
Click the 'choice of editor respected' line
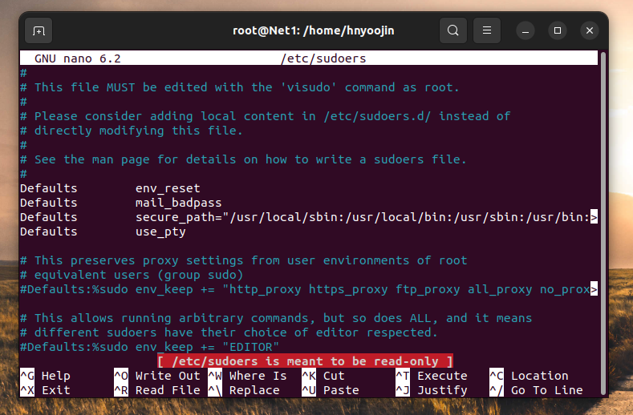(x=229, y=332)
